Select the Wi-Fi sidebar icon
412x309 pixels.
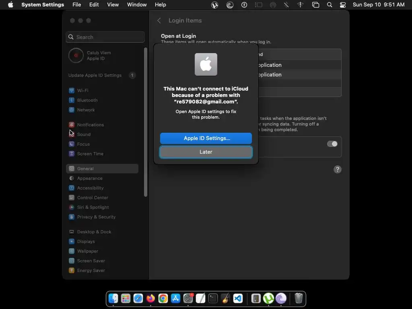coord(72,91)
